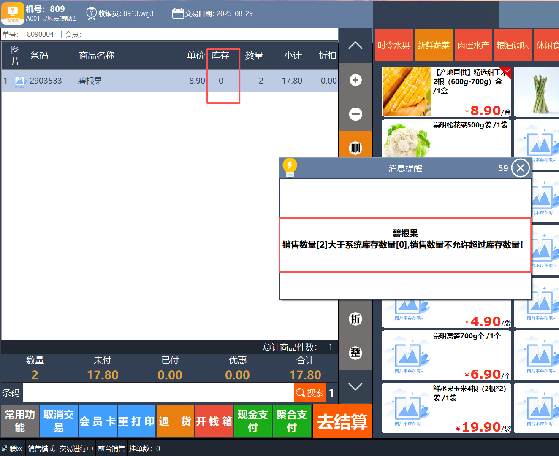Click the 总计商品件数 label

pyautogui.click(x=290, y=347)
